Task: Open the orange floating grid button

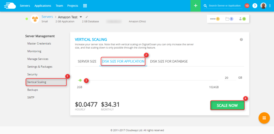Action: [x=264, y=118]
